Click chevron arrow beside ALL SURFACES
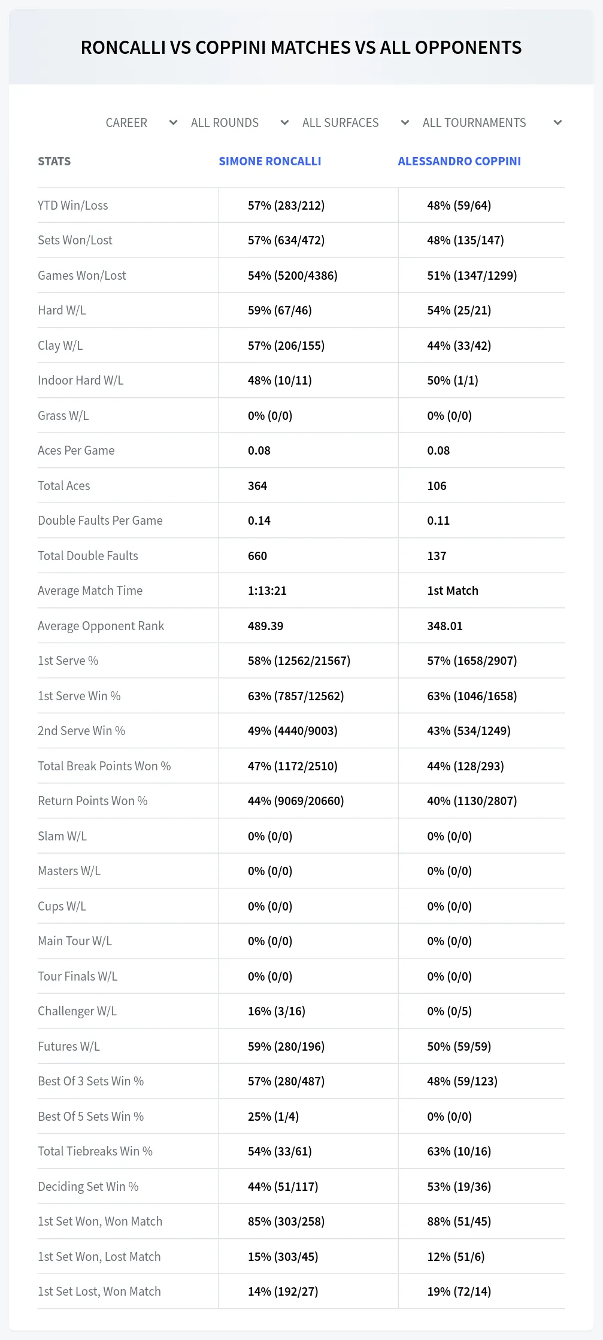603x1340 pixels. [405, 123]
